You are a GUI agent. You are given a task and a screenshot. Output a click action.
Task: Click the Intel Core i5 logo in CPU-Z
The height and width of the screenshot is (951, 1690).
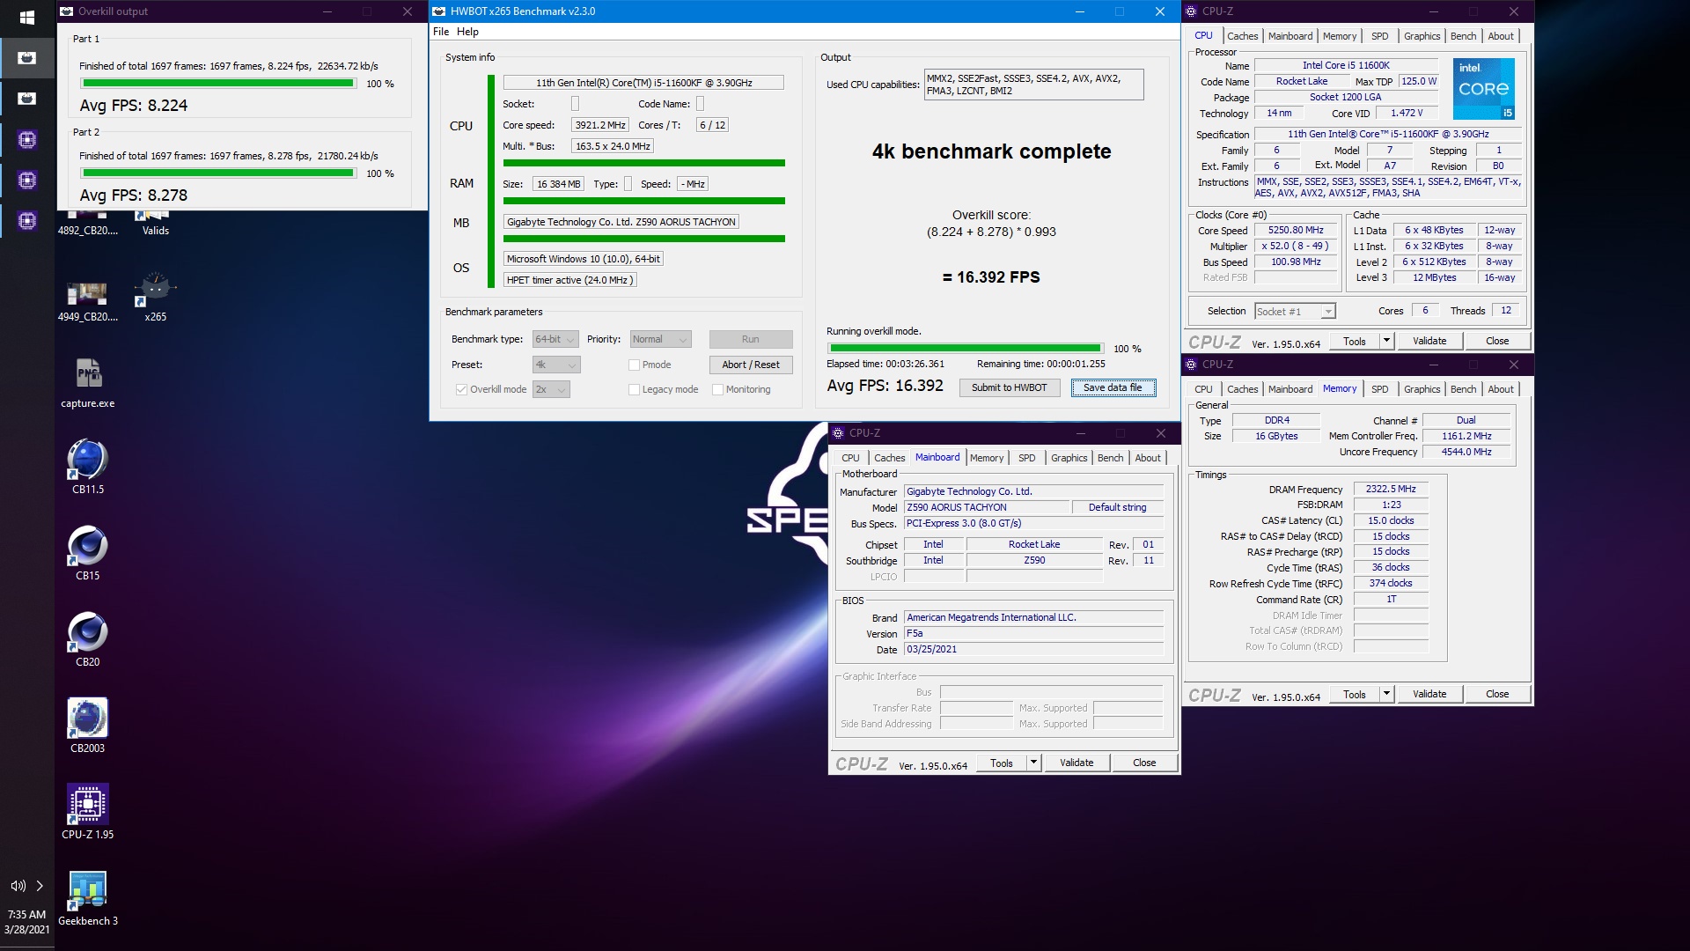1483,89
